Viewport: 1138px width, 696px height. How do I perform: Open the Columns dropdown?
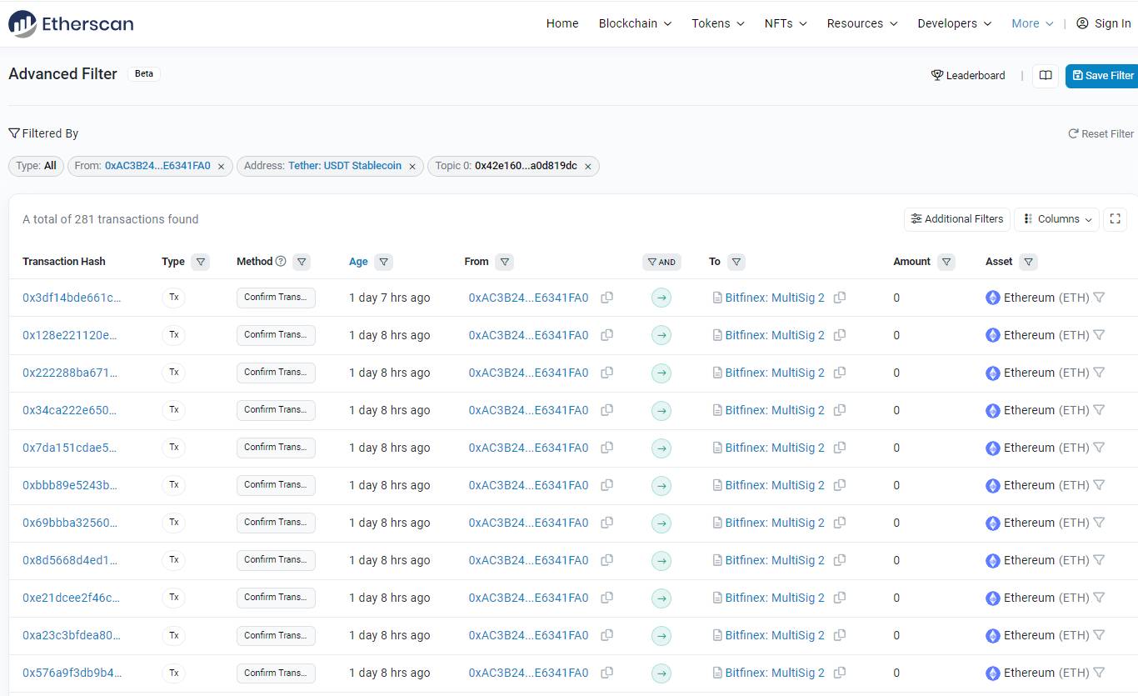[x=1056, y=219]
